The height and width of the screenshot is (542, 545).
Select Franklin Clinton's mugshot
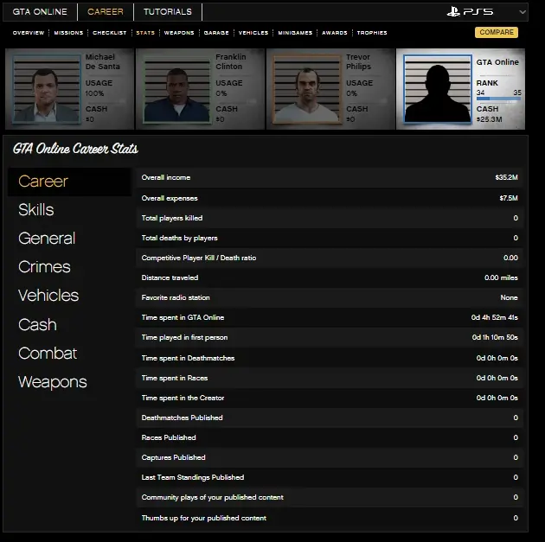pos(170,89)
